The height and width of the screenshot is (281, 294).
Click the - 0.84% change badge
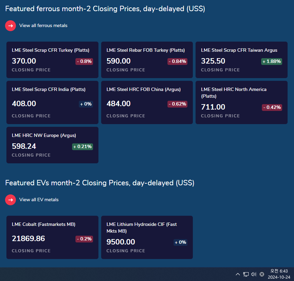[x=177, y=62]
